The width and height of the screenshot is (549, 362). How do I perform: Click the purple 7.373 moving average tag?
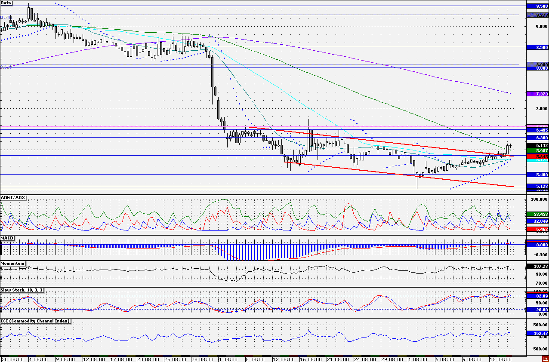(x=537, y=94)
